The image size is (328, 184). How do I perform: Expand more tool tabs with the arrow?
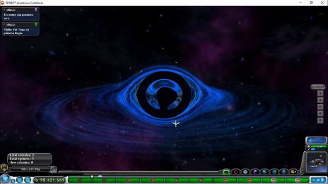tap(301, 172)
